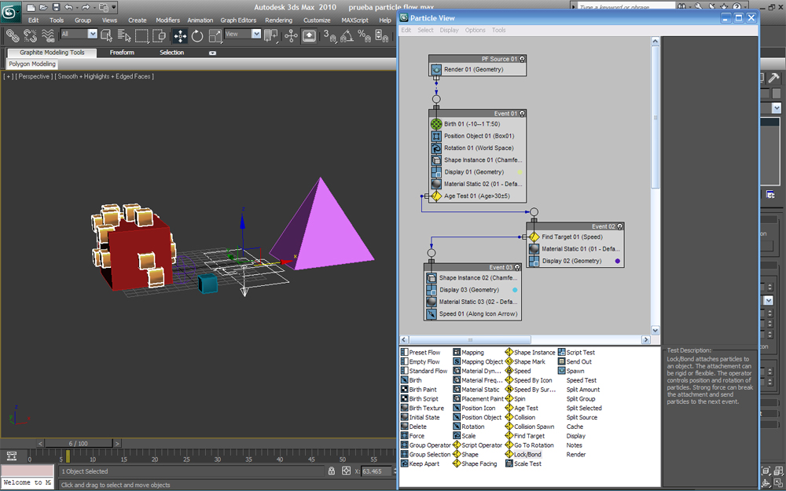Open the Rendering menu
The height and width of the screenshot is (491, 786).
[x=278, y=20]
